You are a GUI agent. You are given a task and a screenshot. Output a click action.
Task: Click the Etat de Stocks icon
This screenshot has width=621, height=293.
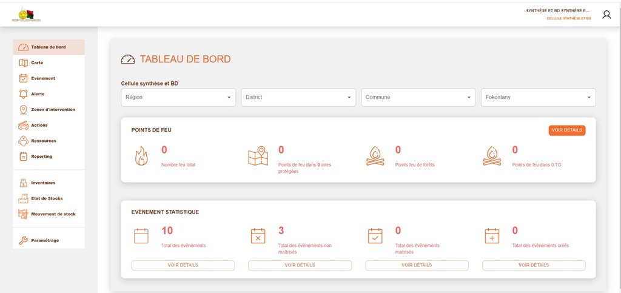coord(24,198)
